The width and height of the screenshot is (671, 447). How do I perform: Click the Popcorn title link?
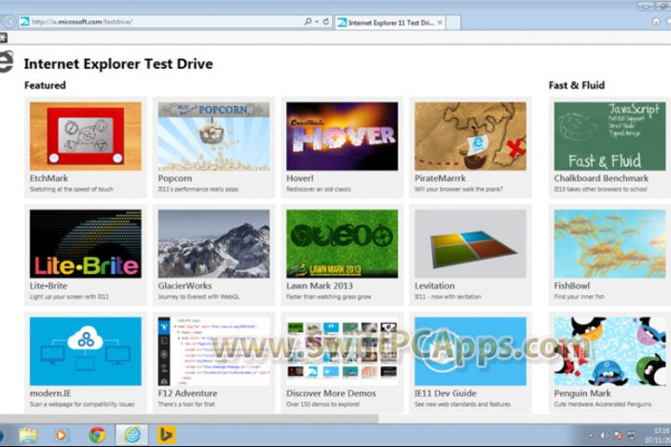click(x=175, y=178)
